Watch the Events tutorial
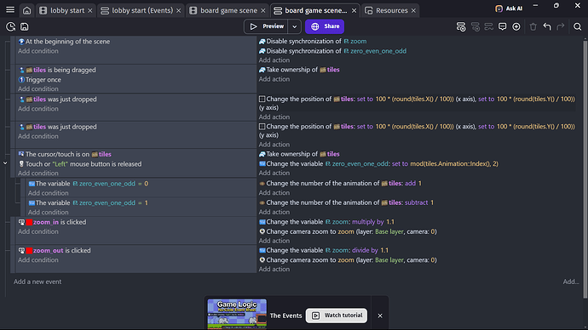This screenshot has height=330, width=588. click(x=337, y=316)
